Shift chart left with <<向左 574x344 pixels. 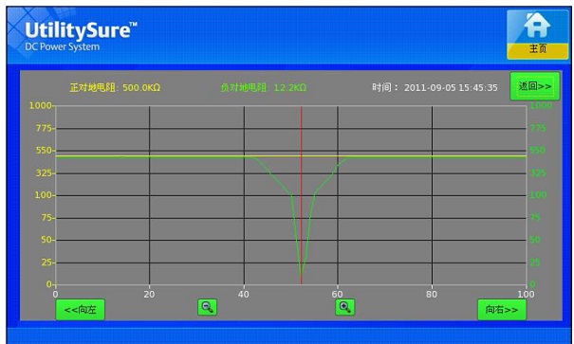coord(80,310)
